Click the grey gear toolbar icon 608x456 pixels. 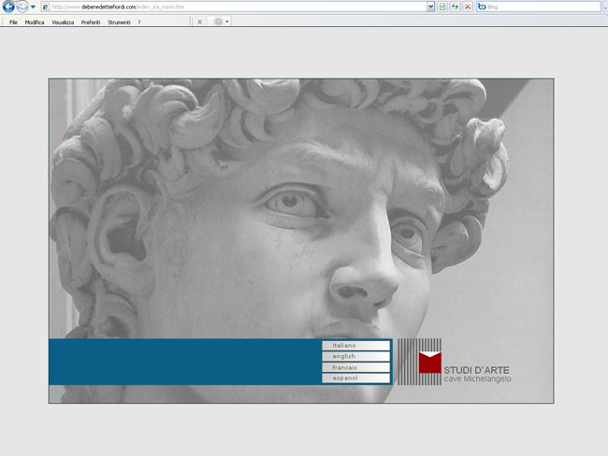[x=218, y=21]
